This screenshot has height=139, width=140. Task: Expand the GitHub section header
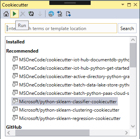[x=14, y=127]
